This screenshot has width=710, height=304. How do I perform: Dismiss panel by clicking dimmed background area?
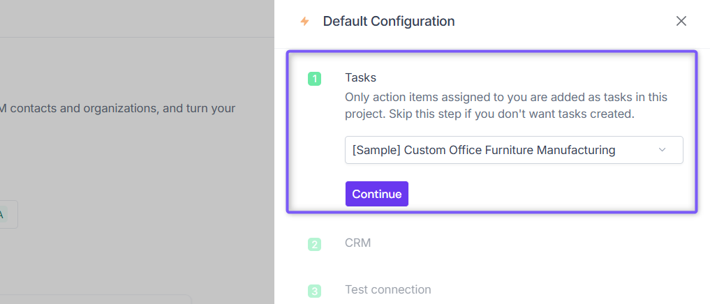136,158
